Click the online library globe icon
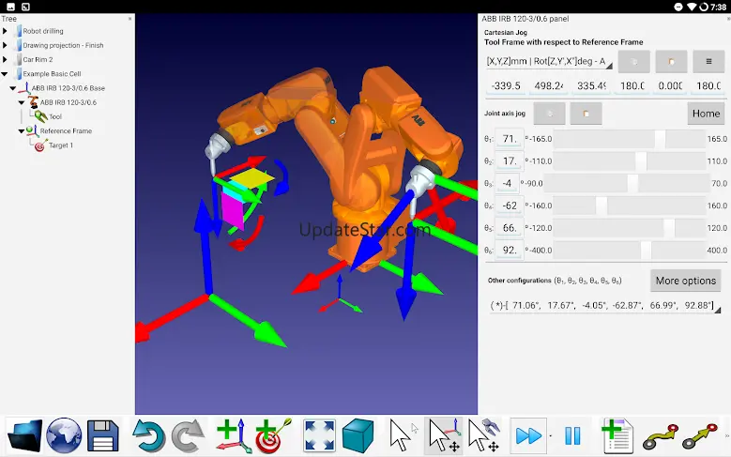The width and height of the screenshot is (731, 457). pyautogui.click(x=64, y=436)
